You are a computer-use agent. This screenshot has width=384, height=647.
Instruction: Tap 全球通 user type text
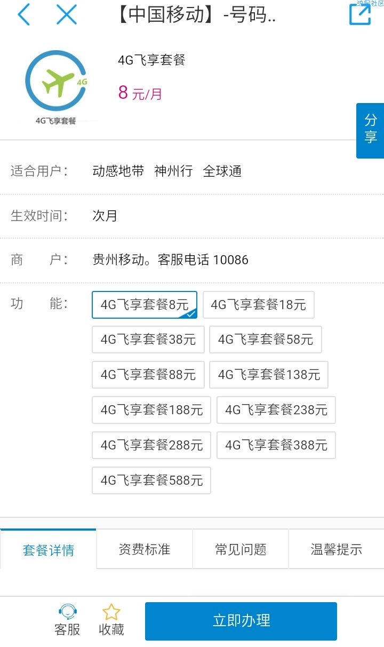(222, 171)
